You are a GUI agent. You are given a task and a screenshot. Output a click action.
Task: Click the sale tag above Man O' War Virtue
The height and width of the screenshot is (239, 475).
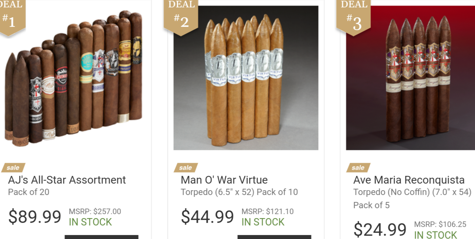[186, 168]
